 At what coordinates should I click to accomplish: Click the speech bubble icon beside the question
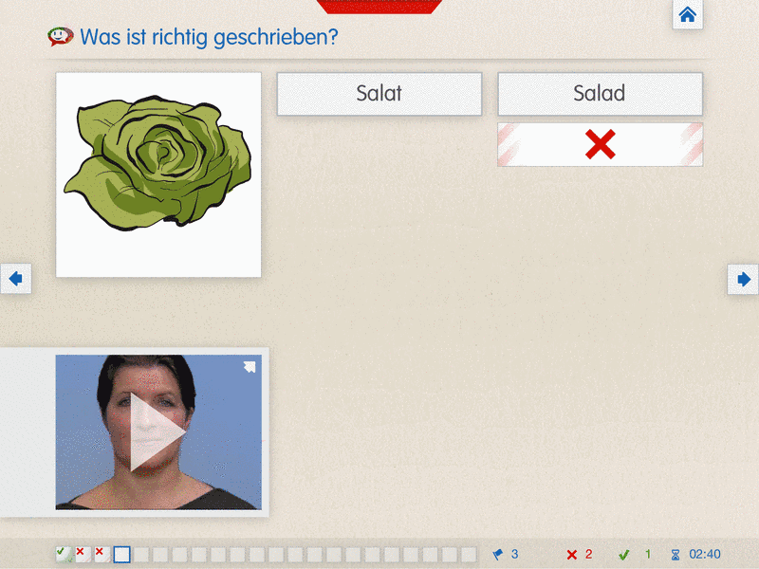pyautogui.click(x=61, y=37)
